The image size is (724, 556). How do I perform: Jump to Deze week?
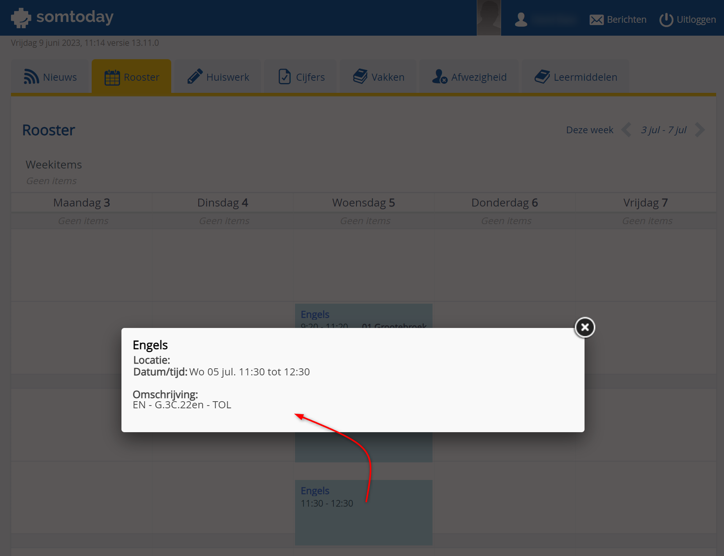590,130
